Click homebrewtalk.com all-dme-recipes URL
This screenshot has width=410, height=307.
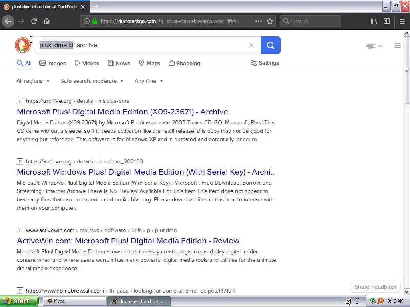click(131, 291)
